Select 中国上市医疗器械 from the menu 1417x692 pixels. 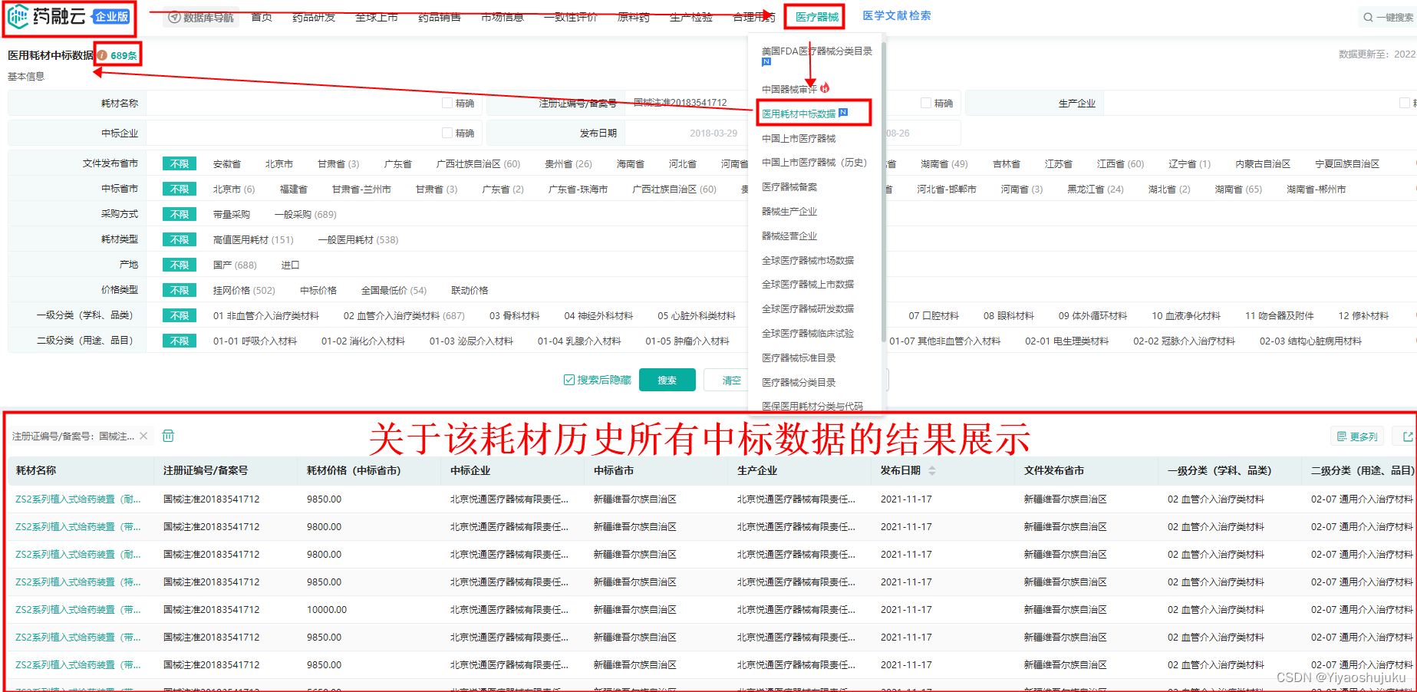pyautogui.click(x=799, y=138)
